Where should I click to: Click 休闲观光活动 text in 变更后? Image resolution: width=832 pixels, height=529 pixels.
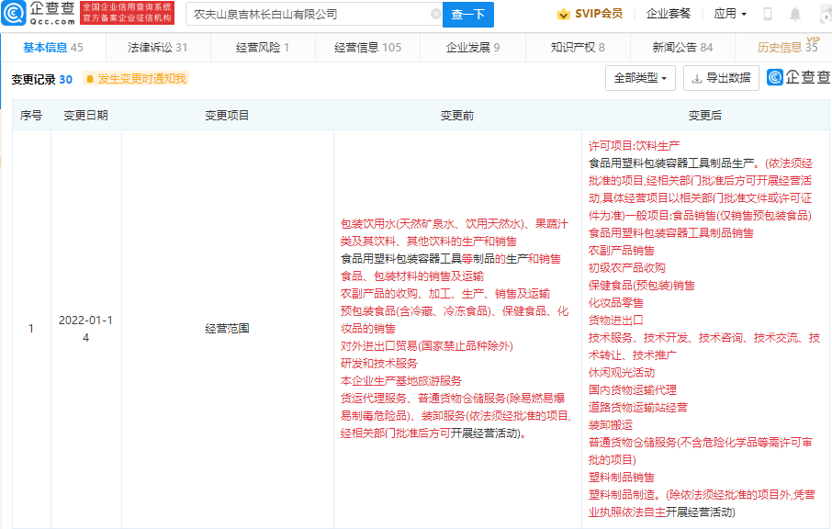(622, 373)
